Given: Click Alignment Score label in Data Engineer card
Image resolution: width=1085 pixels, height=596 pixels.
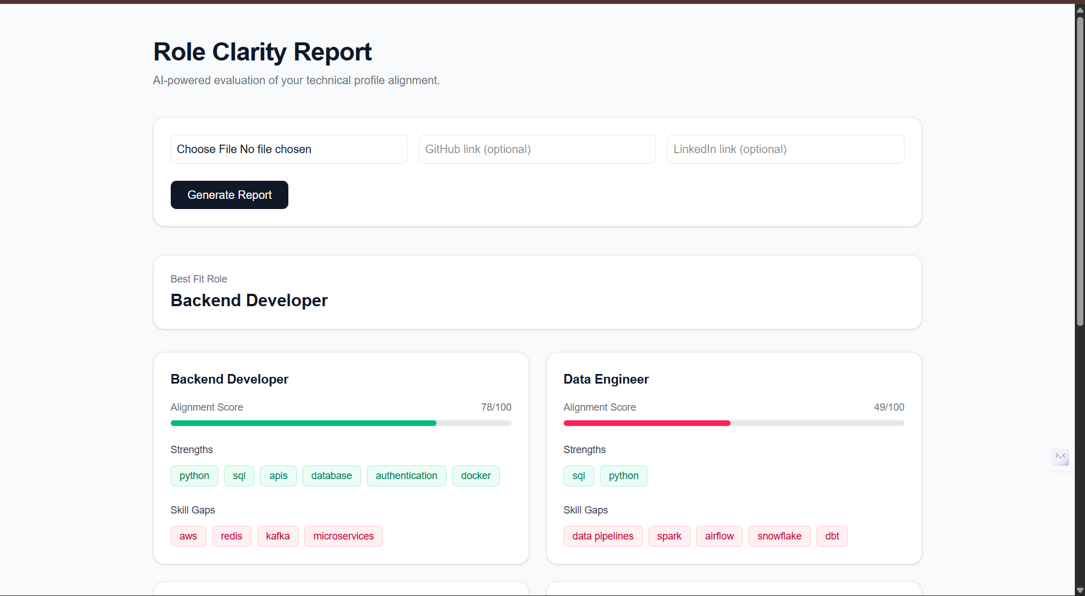Looking at the screenshot, I should coord(600,407).
